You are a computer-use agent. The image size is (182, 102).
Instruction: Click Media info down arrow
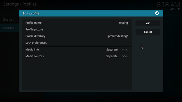(x=123, y=50)
